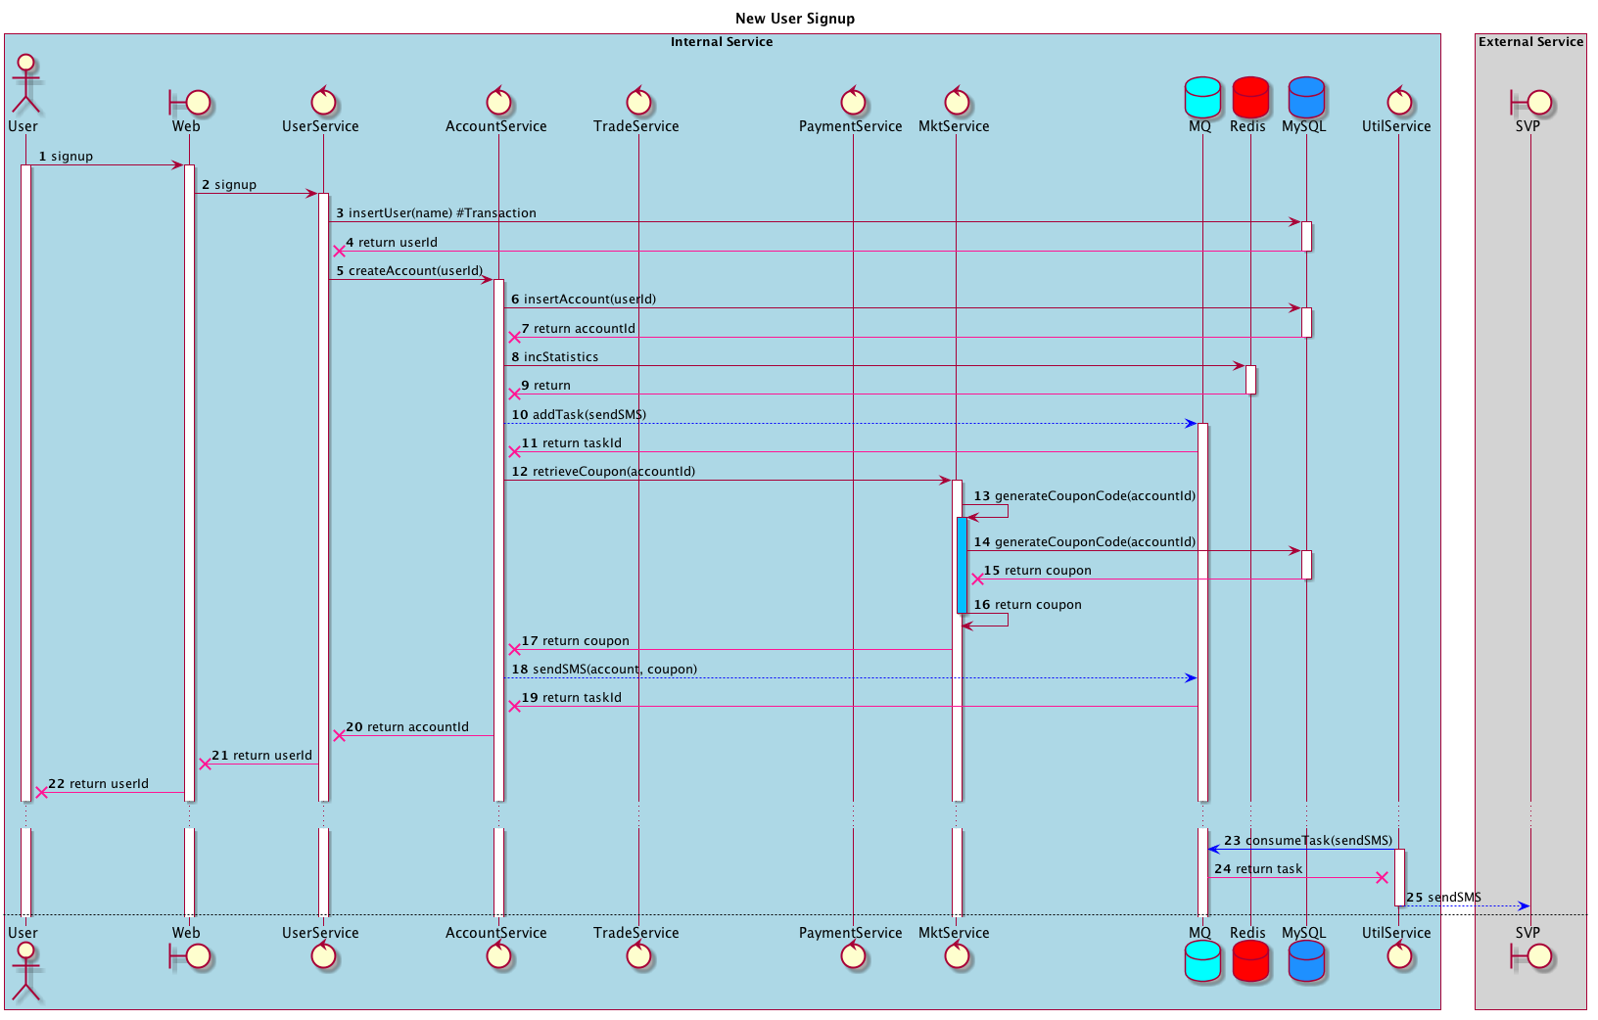Select the bottom TradeService control circle icon
The width and height of the screenshot is (1598, 1020).
click(638, 956)
